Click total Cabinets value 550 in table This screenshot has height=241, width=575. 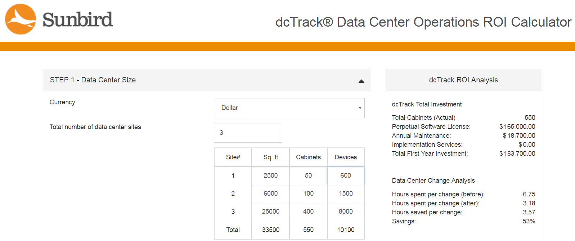tap(309, 230)
